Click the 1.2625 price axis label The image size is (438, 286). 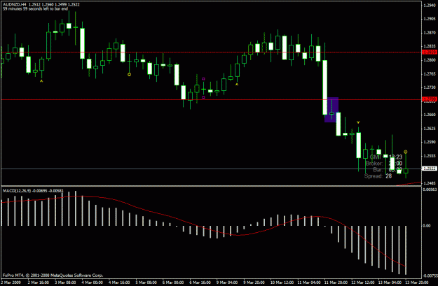click(430, 129)
